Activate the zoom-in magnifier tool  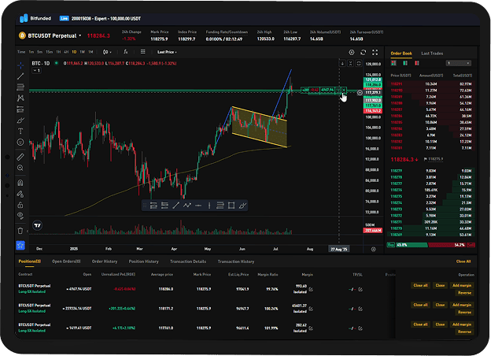pyautogui.click(x=21, y=169)
